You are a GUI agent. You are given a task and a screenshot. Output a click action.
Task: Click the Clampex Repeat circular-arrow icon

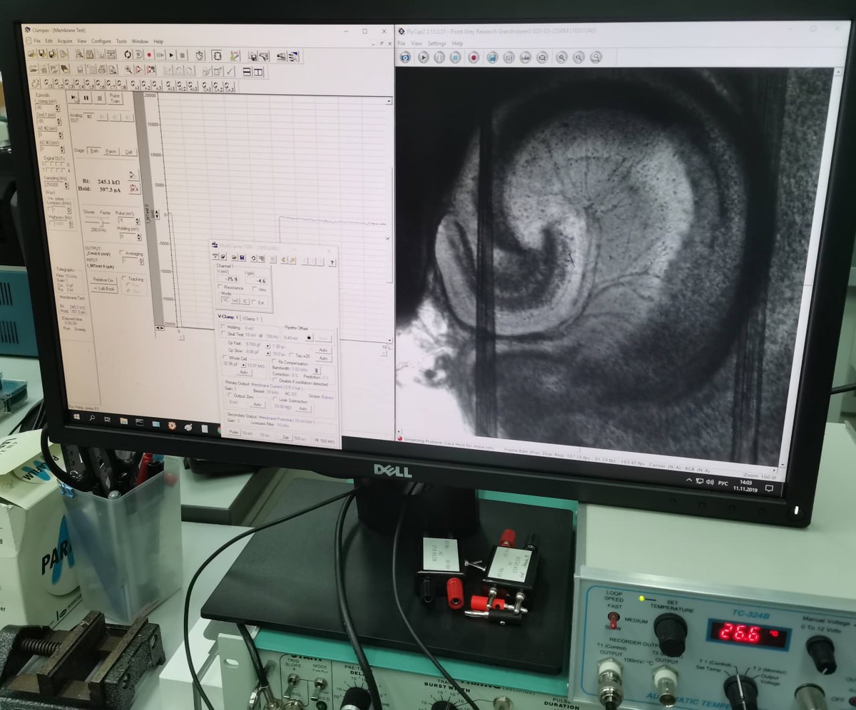coord(128,55)
